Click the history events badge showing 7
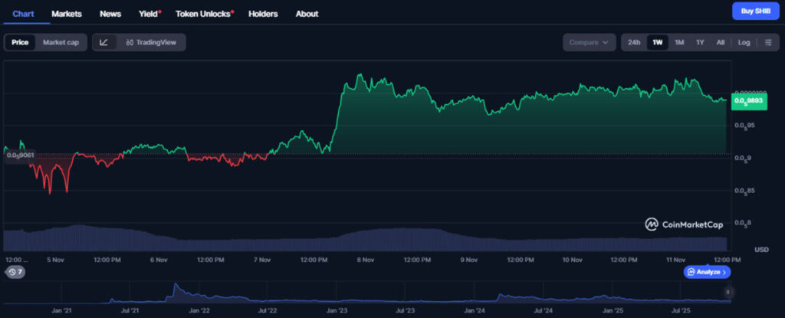This screenshot has height=318, width=785. point(15,272)
